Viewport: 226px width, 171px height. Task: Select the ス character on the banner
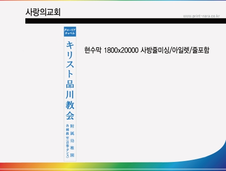pyautogui.click(x=70, y=64)
